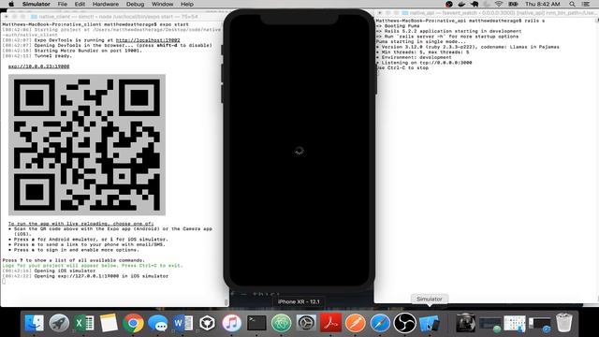Open Messages app in dock
The width and height of the screenshot is (599, 337).
click(x=158, y=323)
